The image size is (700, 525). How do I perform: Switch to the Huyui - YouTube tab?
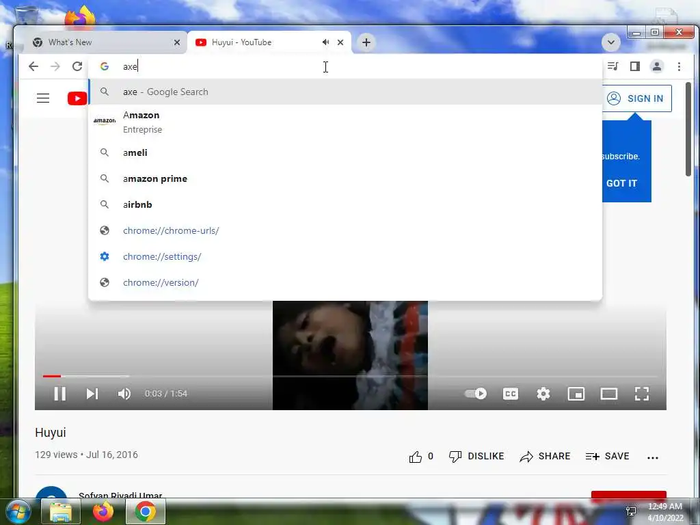(x=269, y=42)
